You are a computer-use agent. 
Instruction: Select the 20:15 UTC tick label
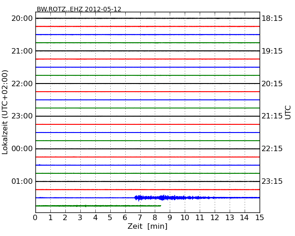click(272, 84)
